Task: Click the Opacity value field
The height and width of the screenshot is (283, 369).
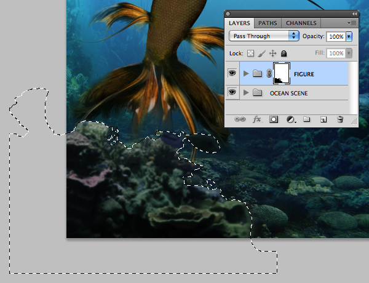Action: click(336, 36)
